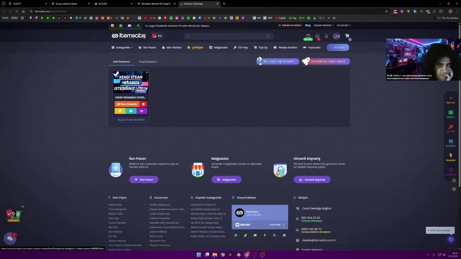Open the Steam listing thumbnail
This screenshot has height=259, width=461.
(x=131, y=82)
